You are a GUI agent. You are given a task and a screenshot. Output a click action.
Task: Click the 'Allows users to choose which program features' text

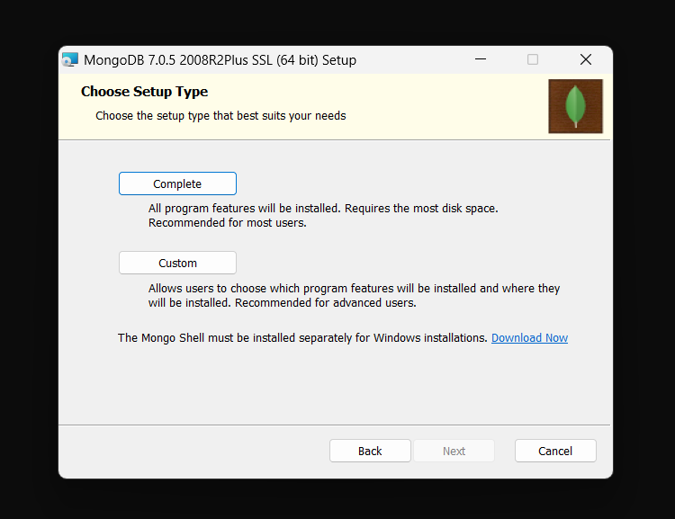[x=354, y=295]
